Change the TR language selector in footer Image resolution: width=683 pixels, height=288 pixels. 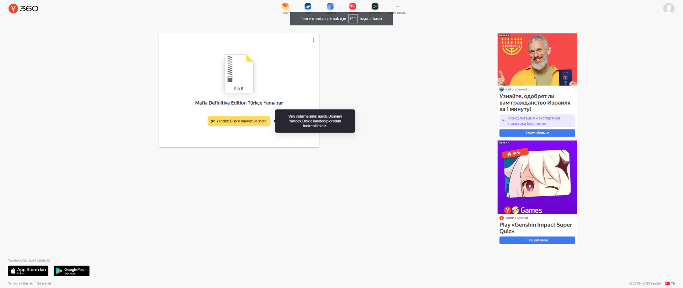[670, 283]
